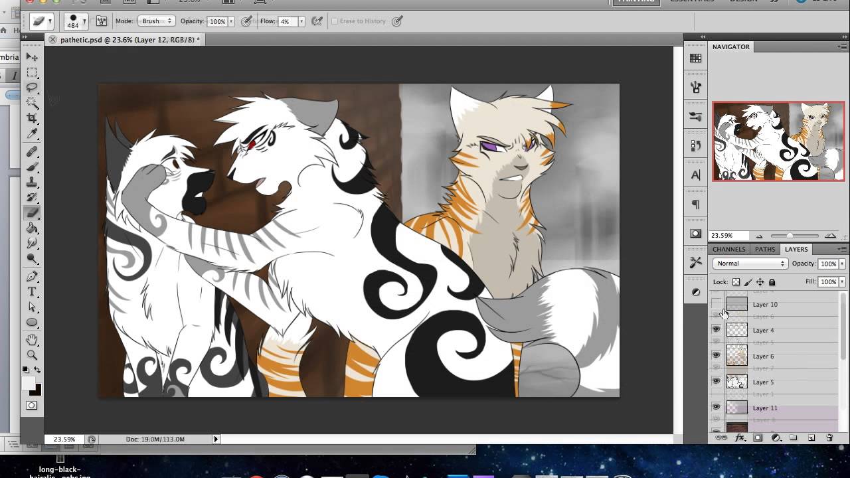Select the Crop tool

[x=32, y=118]
